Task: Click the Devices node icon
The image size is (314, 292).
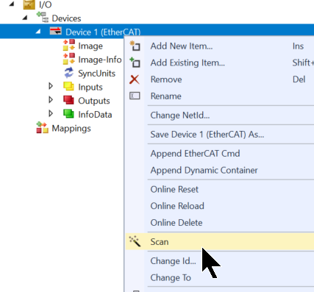Action: pyautogui.click(x=43, y=18)
